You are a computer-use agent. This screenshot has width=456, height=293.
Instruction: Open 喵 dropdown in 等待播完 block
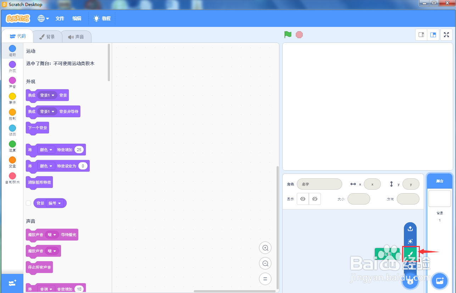tap(52, 235)
